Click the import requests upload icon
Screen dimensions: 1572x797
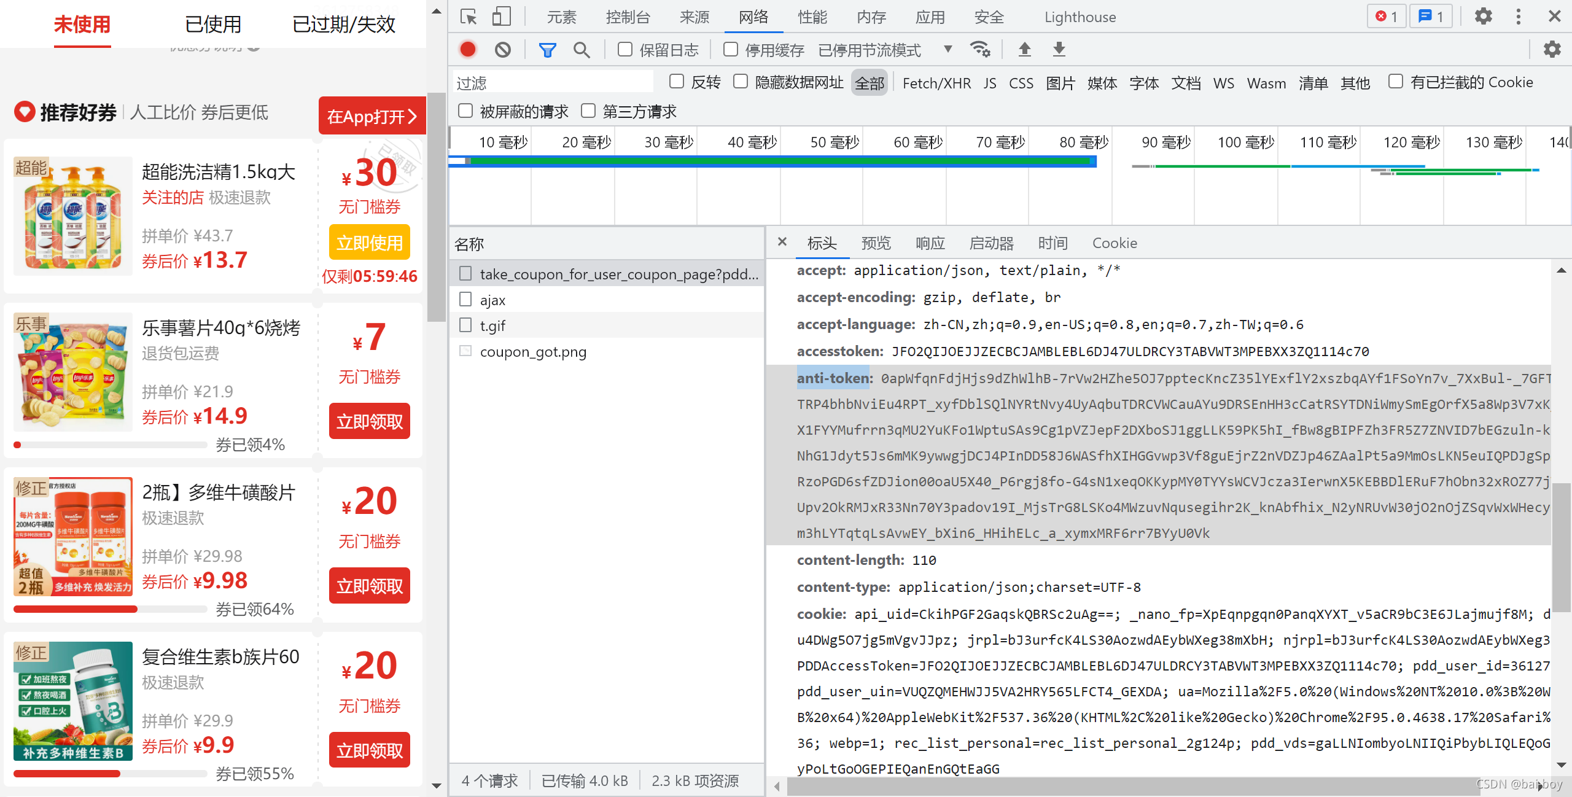point(1021,50)
